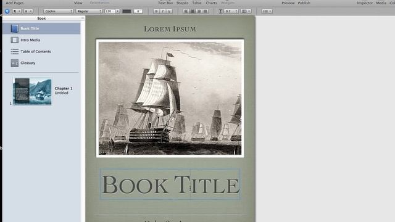The width and height of the screenshot is (395, 222).
Task: Click the Lorem Ipsum heading on cover
Action: (x=170, y=29)
